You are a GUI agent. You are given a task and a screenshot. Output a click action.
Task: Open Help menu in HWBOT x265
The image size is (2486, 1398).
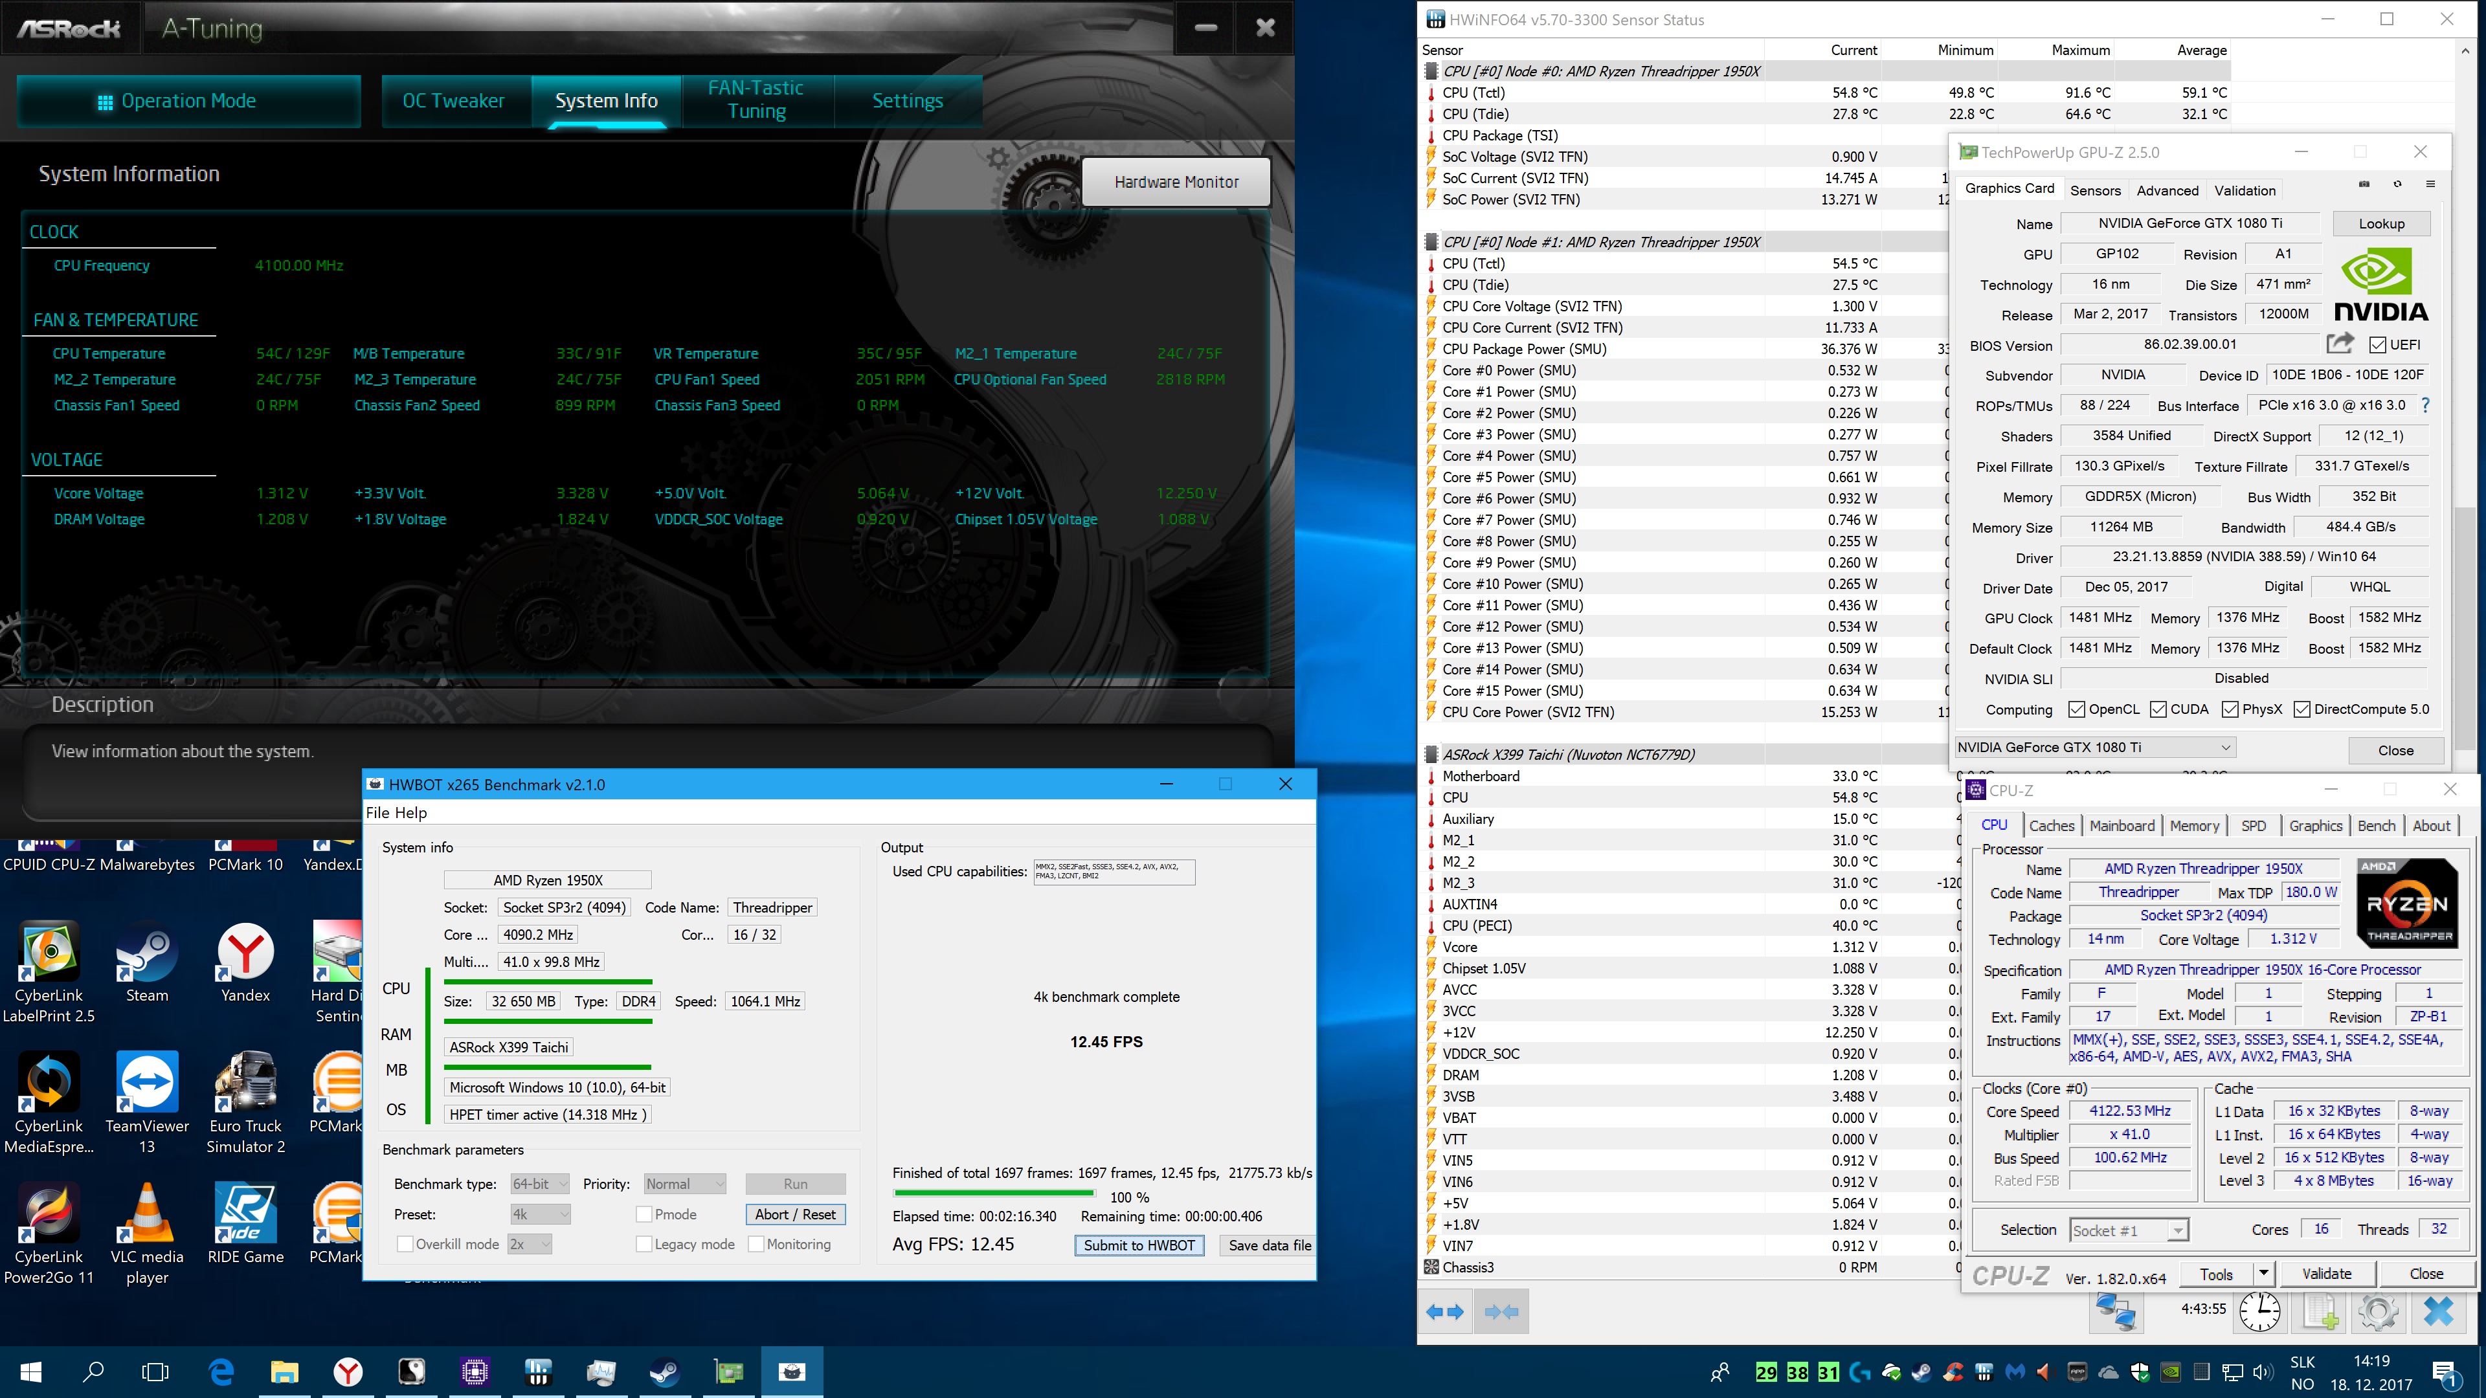(x=410, y=814)
